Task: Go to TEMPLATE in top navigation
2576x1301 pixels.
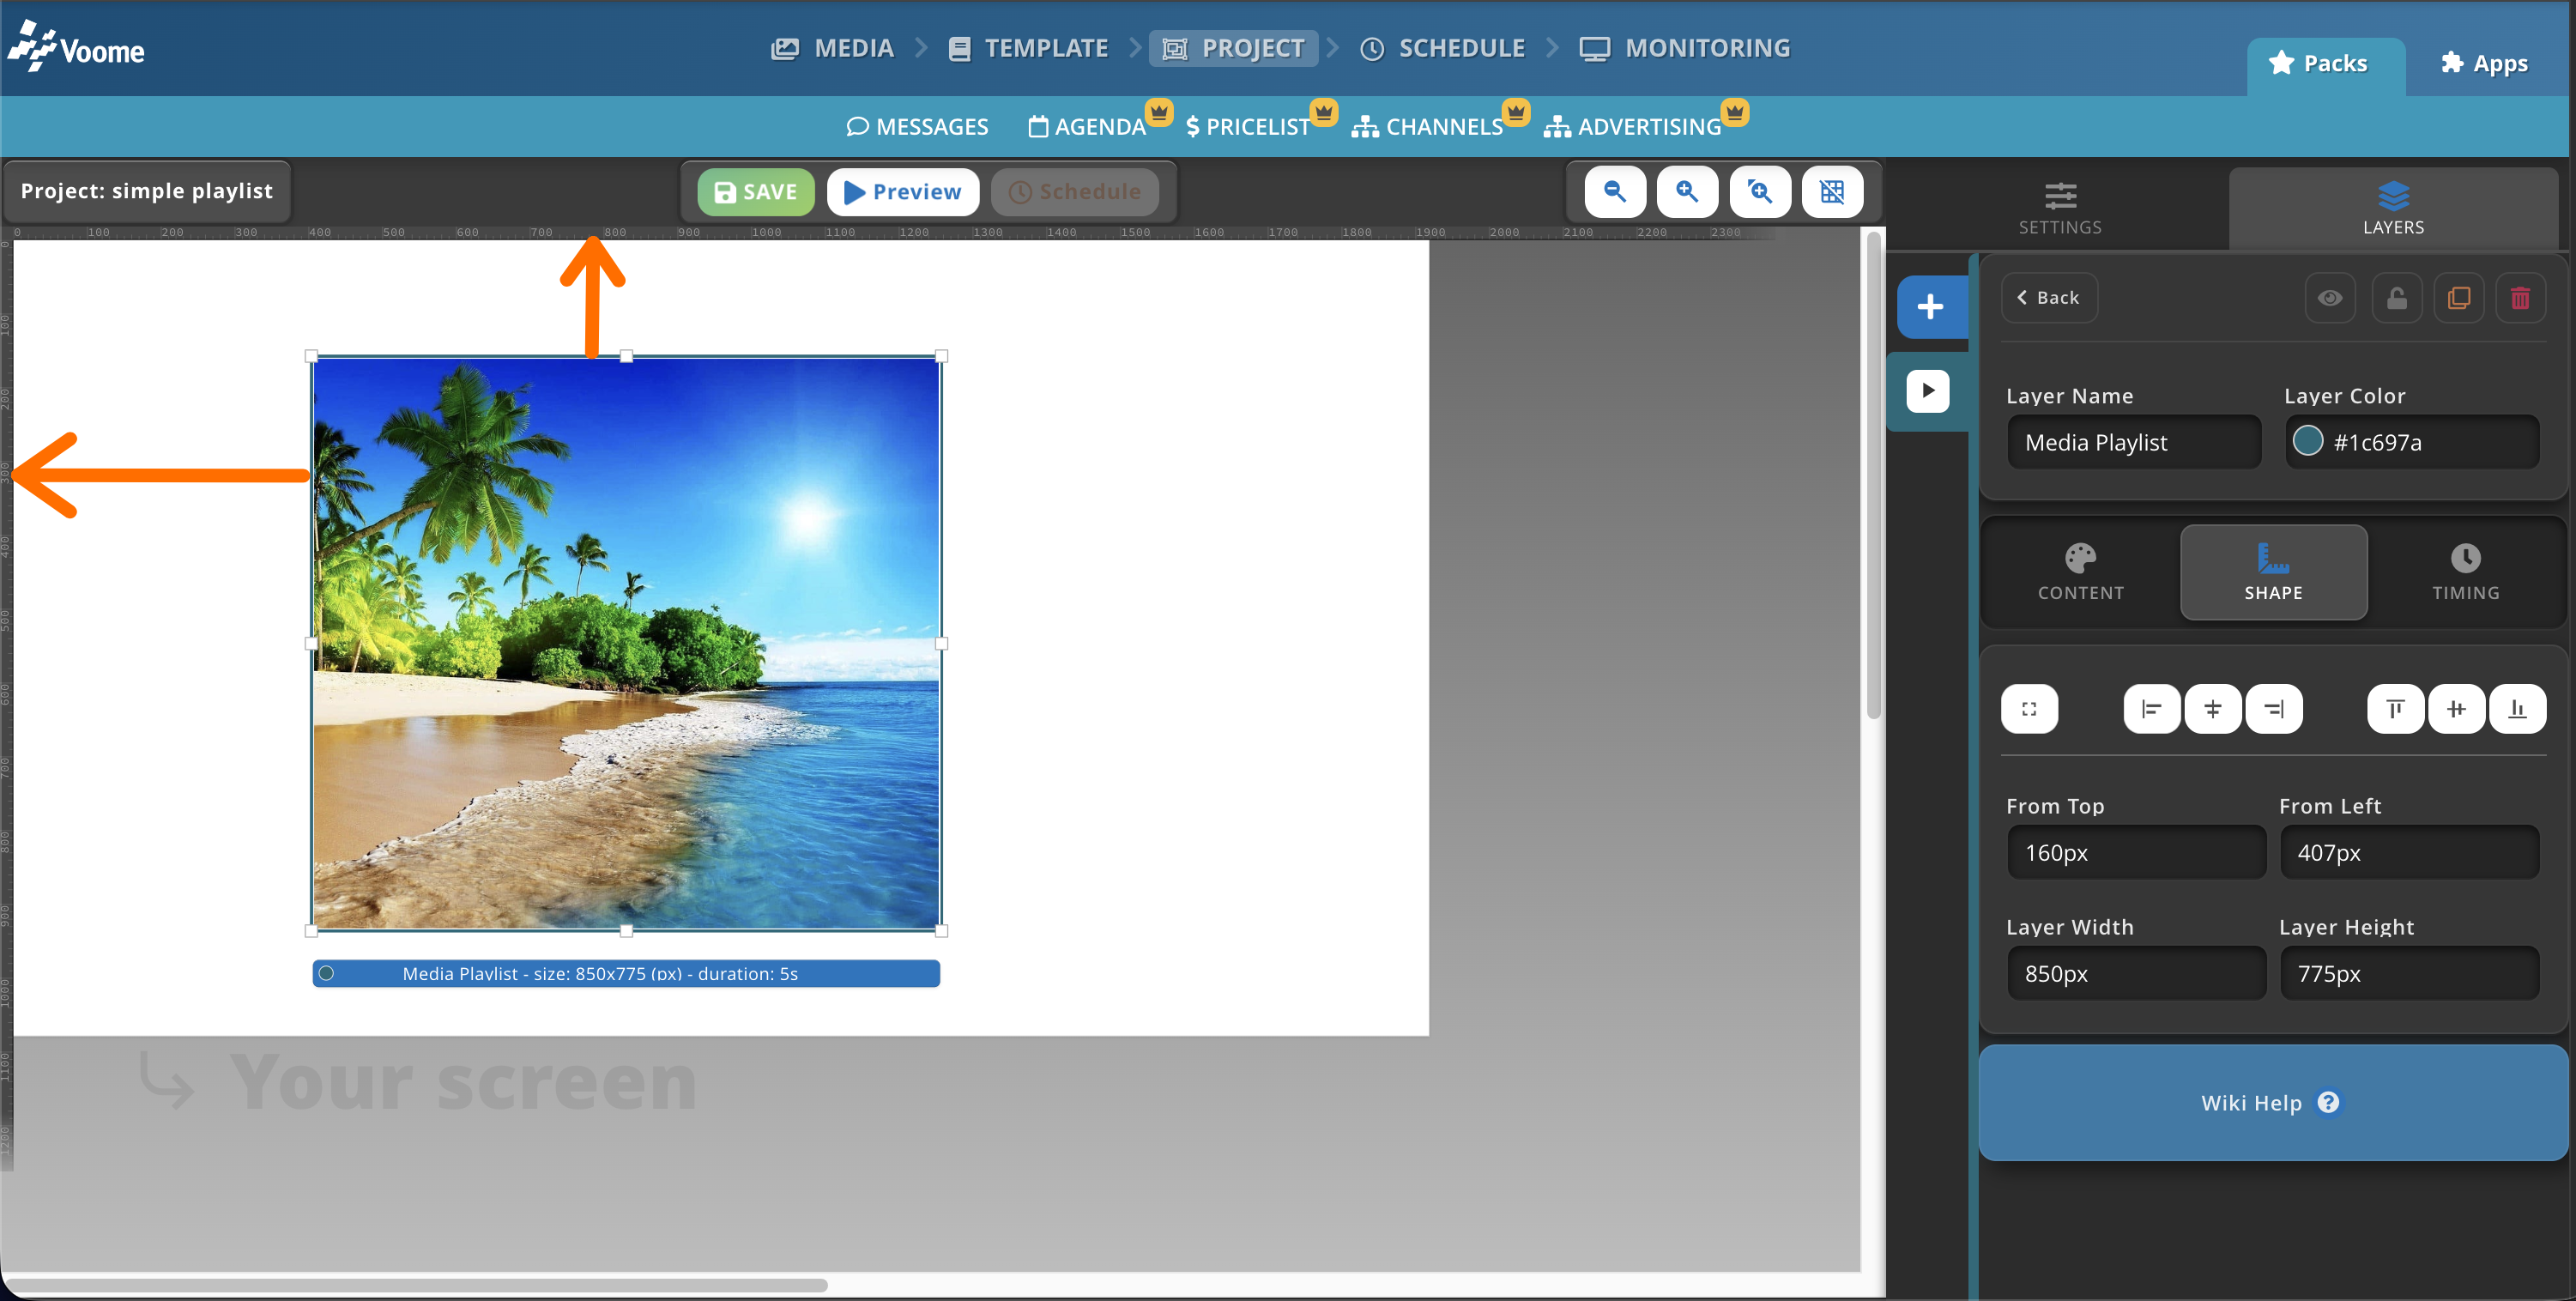Action: tap(1028, 48)
